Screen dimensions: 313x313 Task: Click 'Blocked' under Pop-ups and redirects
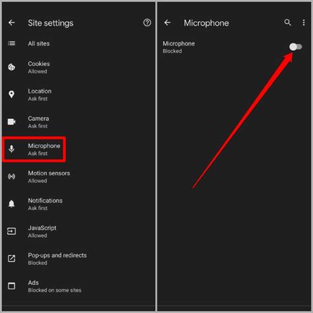[x=38, y=263]
